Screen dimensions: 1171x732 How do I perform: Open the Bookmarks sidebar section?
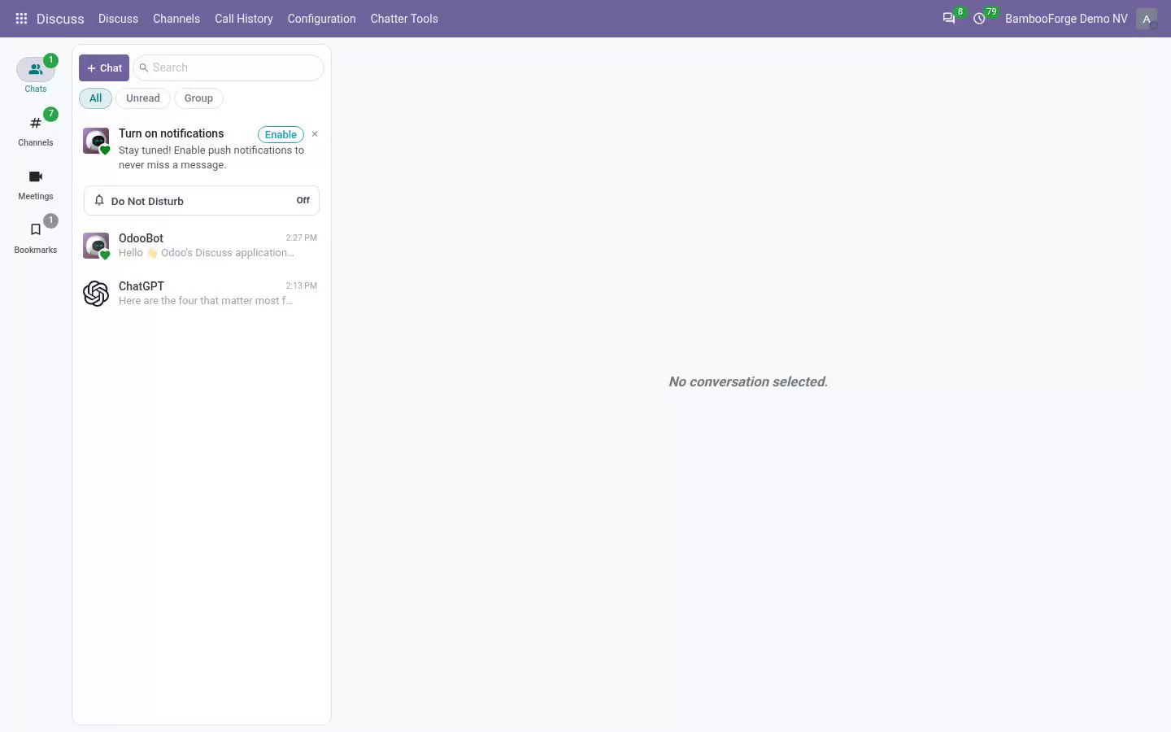pyautogui.click(x=36, y=236)
